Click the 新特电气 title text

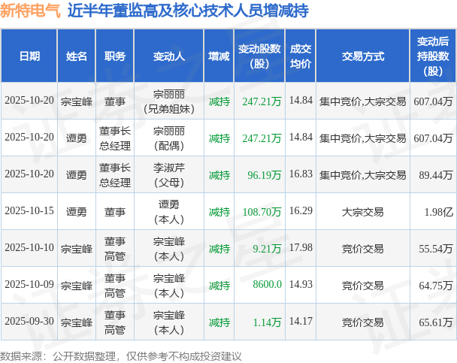click(x=30, y=11)
